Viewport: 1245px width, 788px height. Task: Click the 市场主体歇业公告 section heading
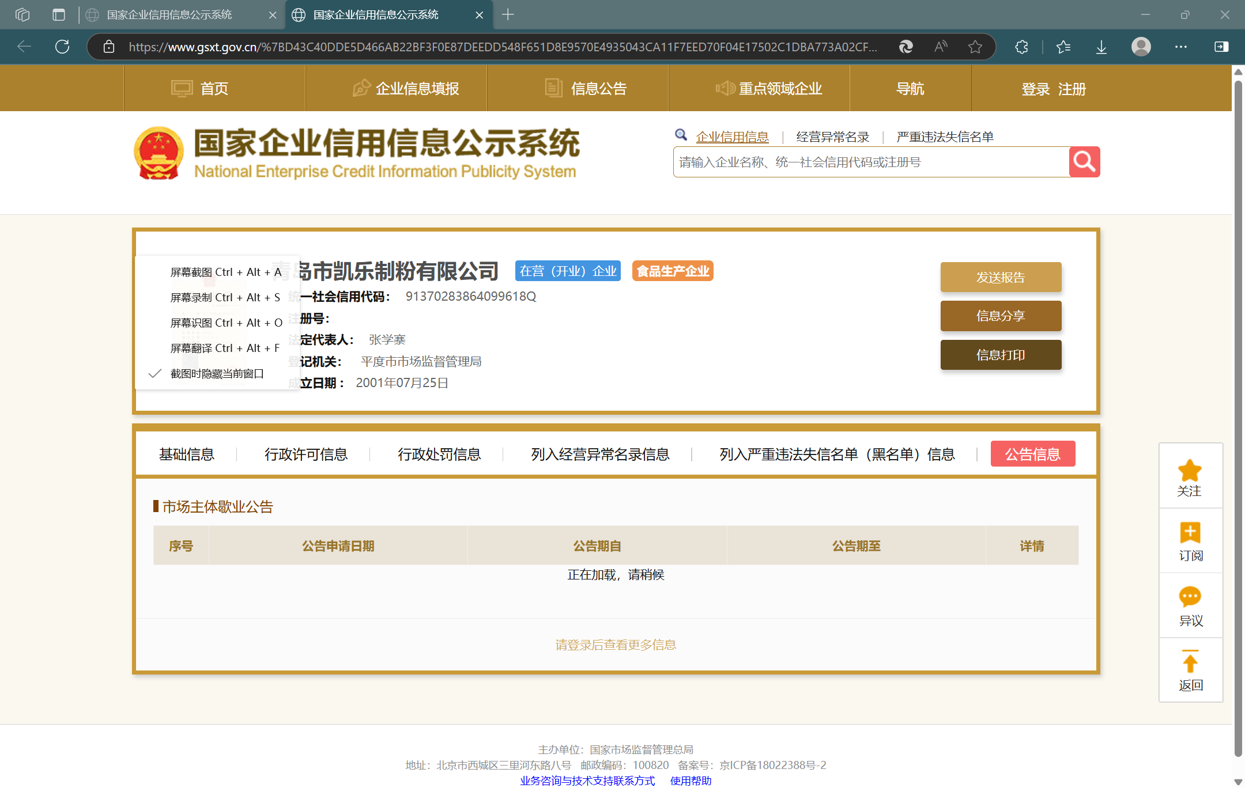217,507
